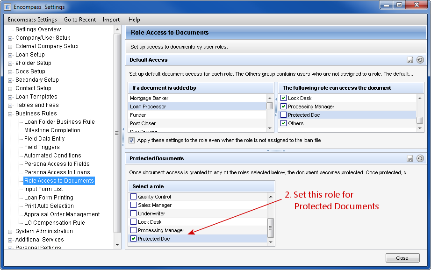Viewport: 431px width, 270px height.
Task: Select Loan Folder Business Rule
Action: [59, 122]
